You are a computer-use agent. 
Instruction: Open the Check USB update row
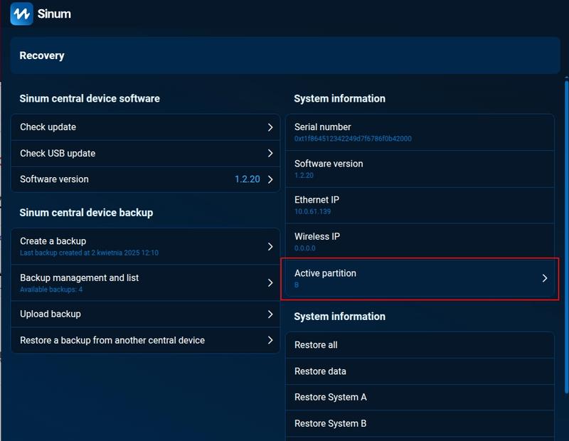[146, 153]
